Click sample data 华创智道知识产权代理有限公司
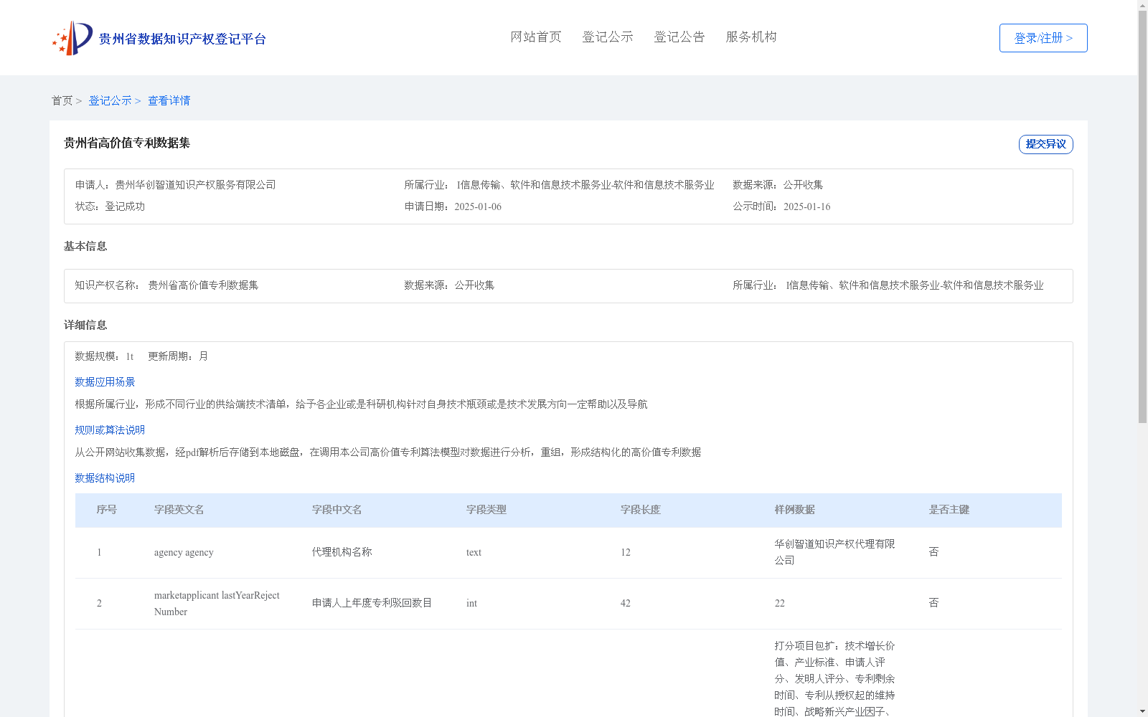 point(835,552)
